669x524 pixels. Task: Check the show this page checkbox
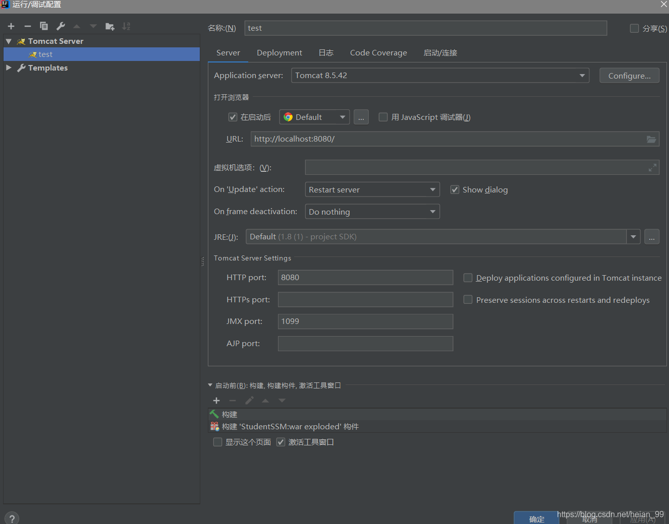click(x=217, y=442)
